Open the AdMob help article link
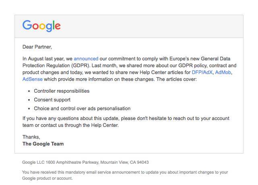 223,72
